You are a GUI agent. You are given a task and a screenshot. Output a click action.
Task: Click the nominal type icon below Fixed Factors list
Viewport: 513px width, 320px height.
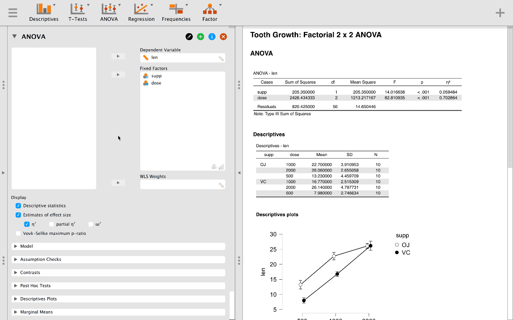click(214, 167)
